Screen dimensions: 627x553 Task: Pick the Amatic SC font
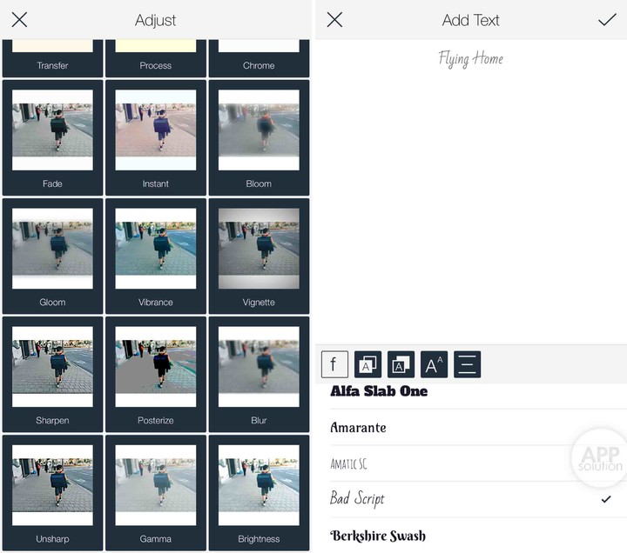coord(348,464)
